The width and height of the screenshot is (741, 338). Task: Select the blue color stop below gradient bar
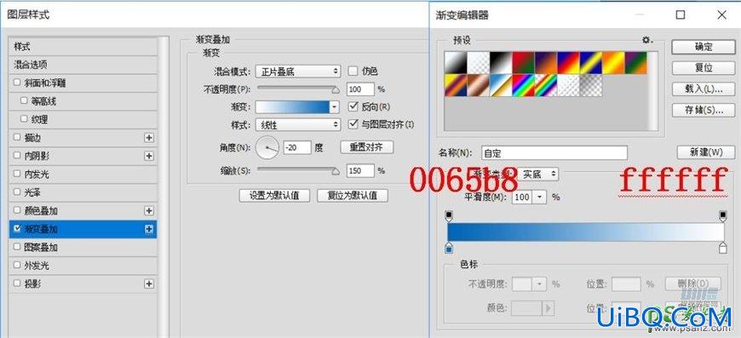[x=449, y=248]
